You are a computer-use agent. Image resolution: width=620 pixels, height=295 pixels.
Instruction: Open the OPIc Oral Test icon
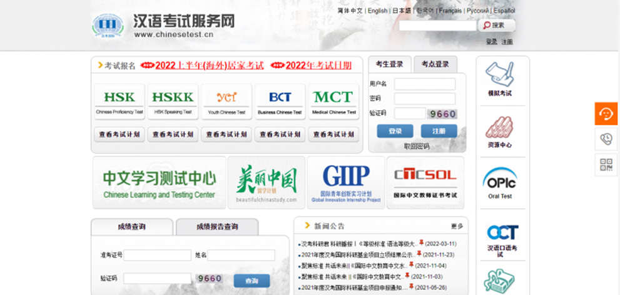tap(499, 183)
